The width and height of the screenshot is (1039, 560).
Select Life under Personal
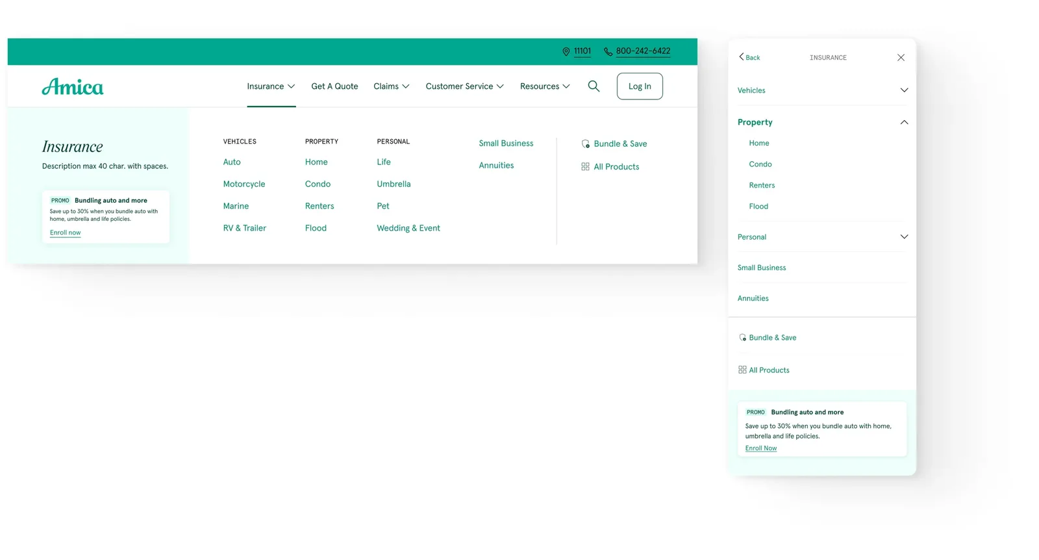pyautogui.click(x=384, y=162)
